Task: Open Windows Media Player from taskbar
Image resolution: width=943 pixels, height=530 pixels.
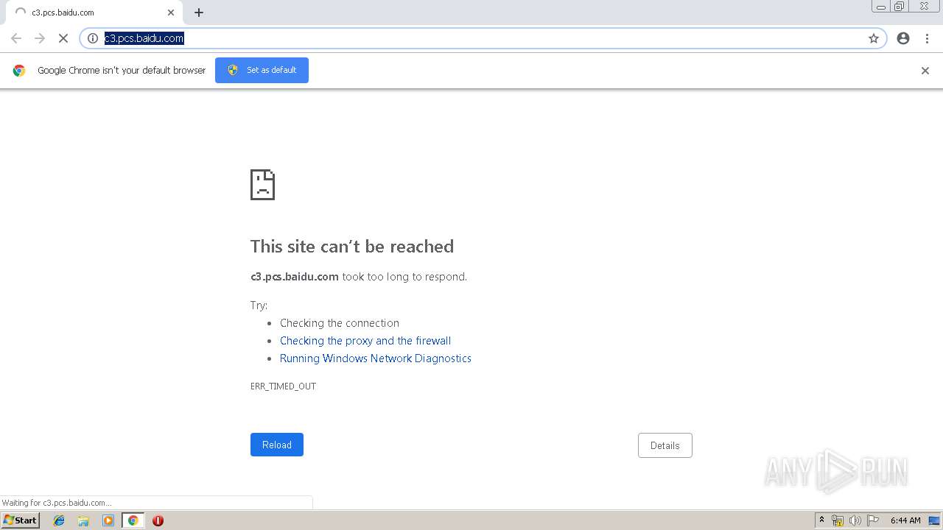Action: coord(108,520)
